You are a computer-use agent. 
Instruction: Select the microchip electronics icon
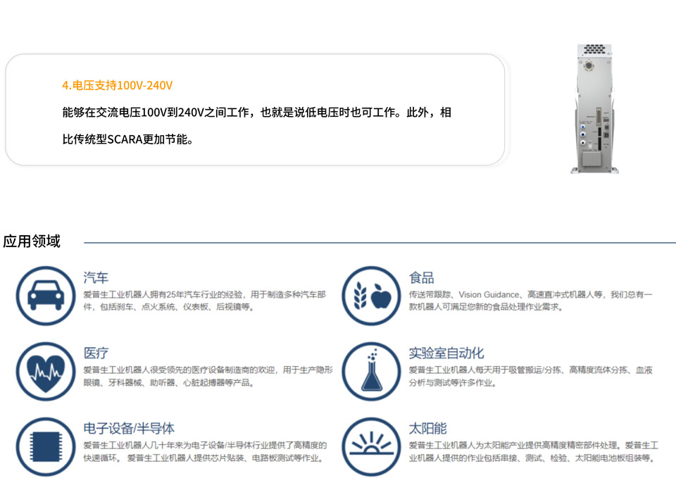pyautogui.click(x=44, y=446)
